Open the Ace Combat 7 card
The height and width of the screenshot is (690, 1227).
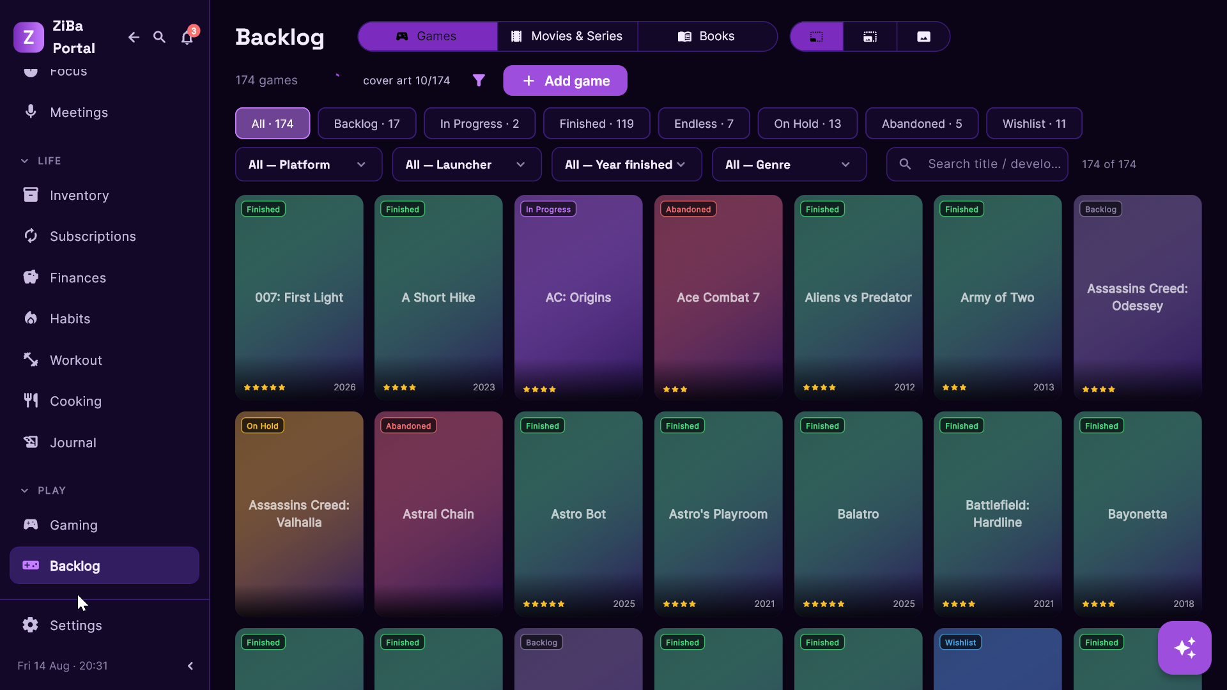(718, 297)
